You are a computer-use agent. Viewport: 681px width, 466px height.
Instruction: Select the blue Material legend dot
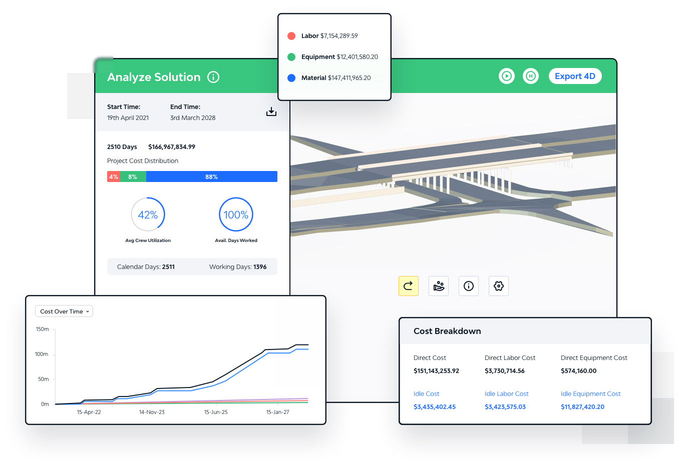tap(291, 78)
